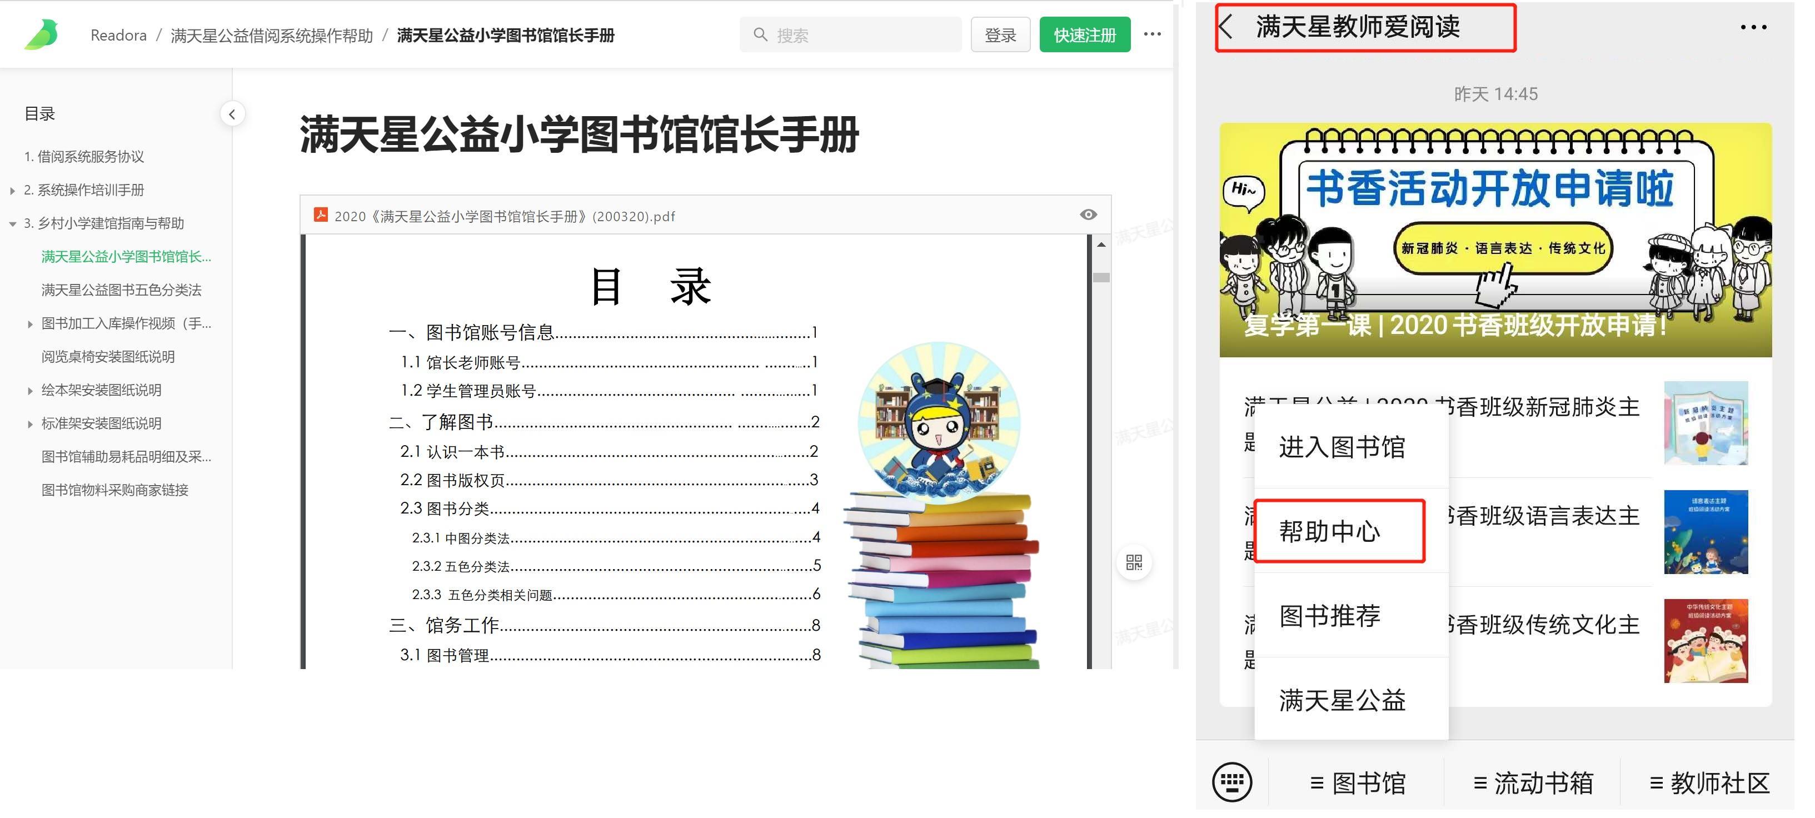Open the WeChat chat more-options ellipsis
Screen dimensions: 1815x818
pos(1753,27)
